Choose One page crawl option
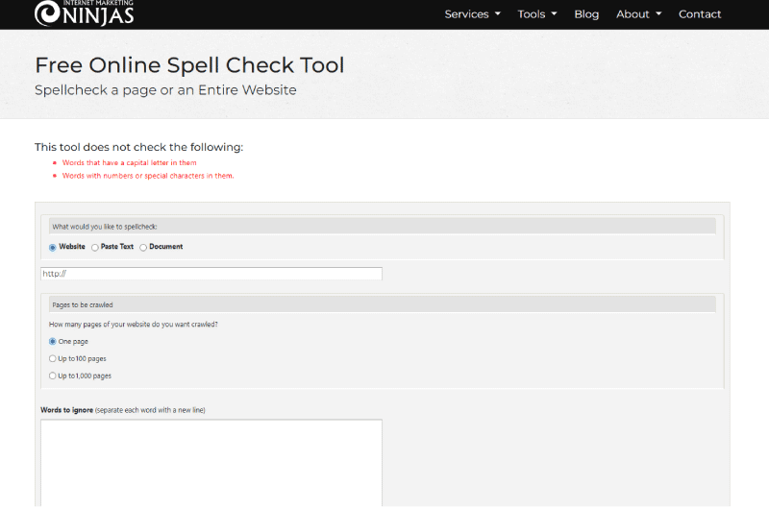This screenshot has height=509, width=769. click(x=53, y=341)
